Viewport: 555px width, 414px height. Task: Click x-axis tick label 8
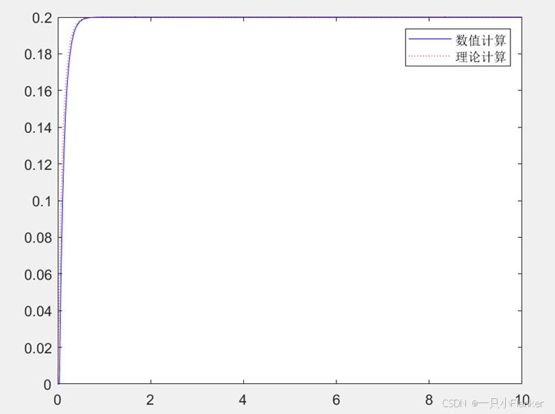[429, 400]
